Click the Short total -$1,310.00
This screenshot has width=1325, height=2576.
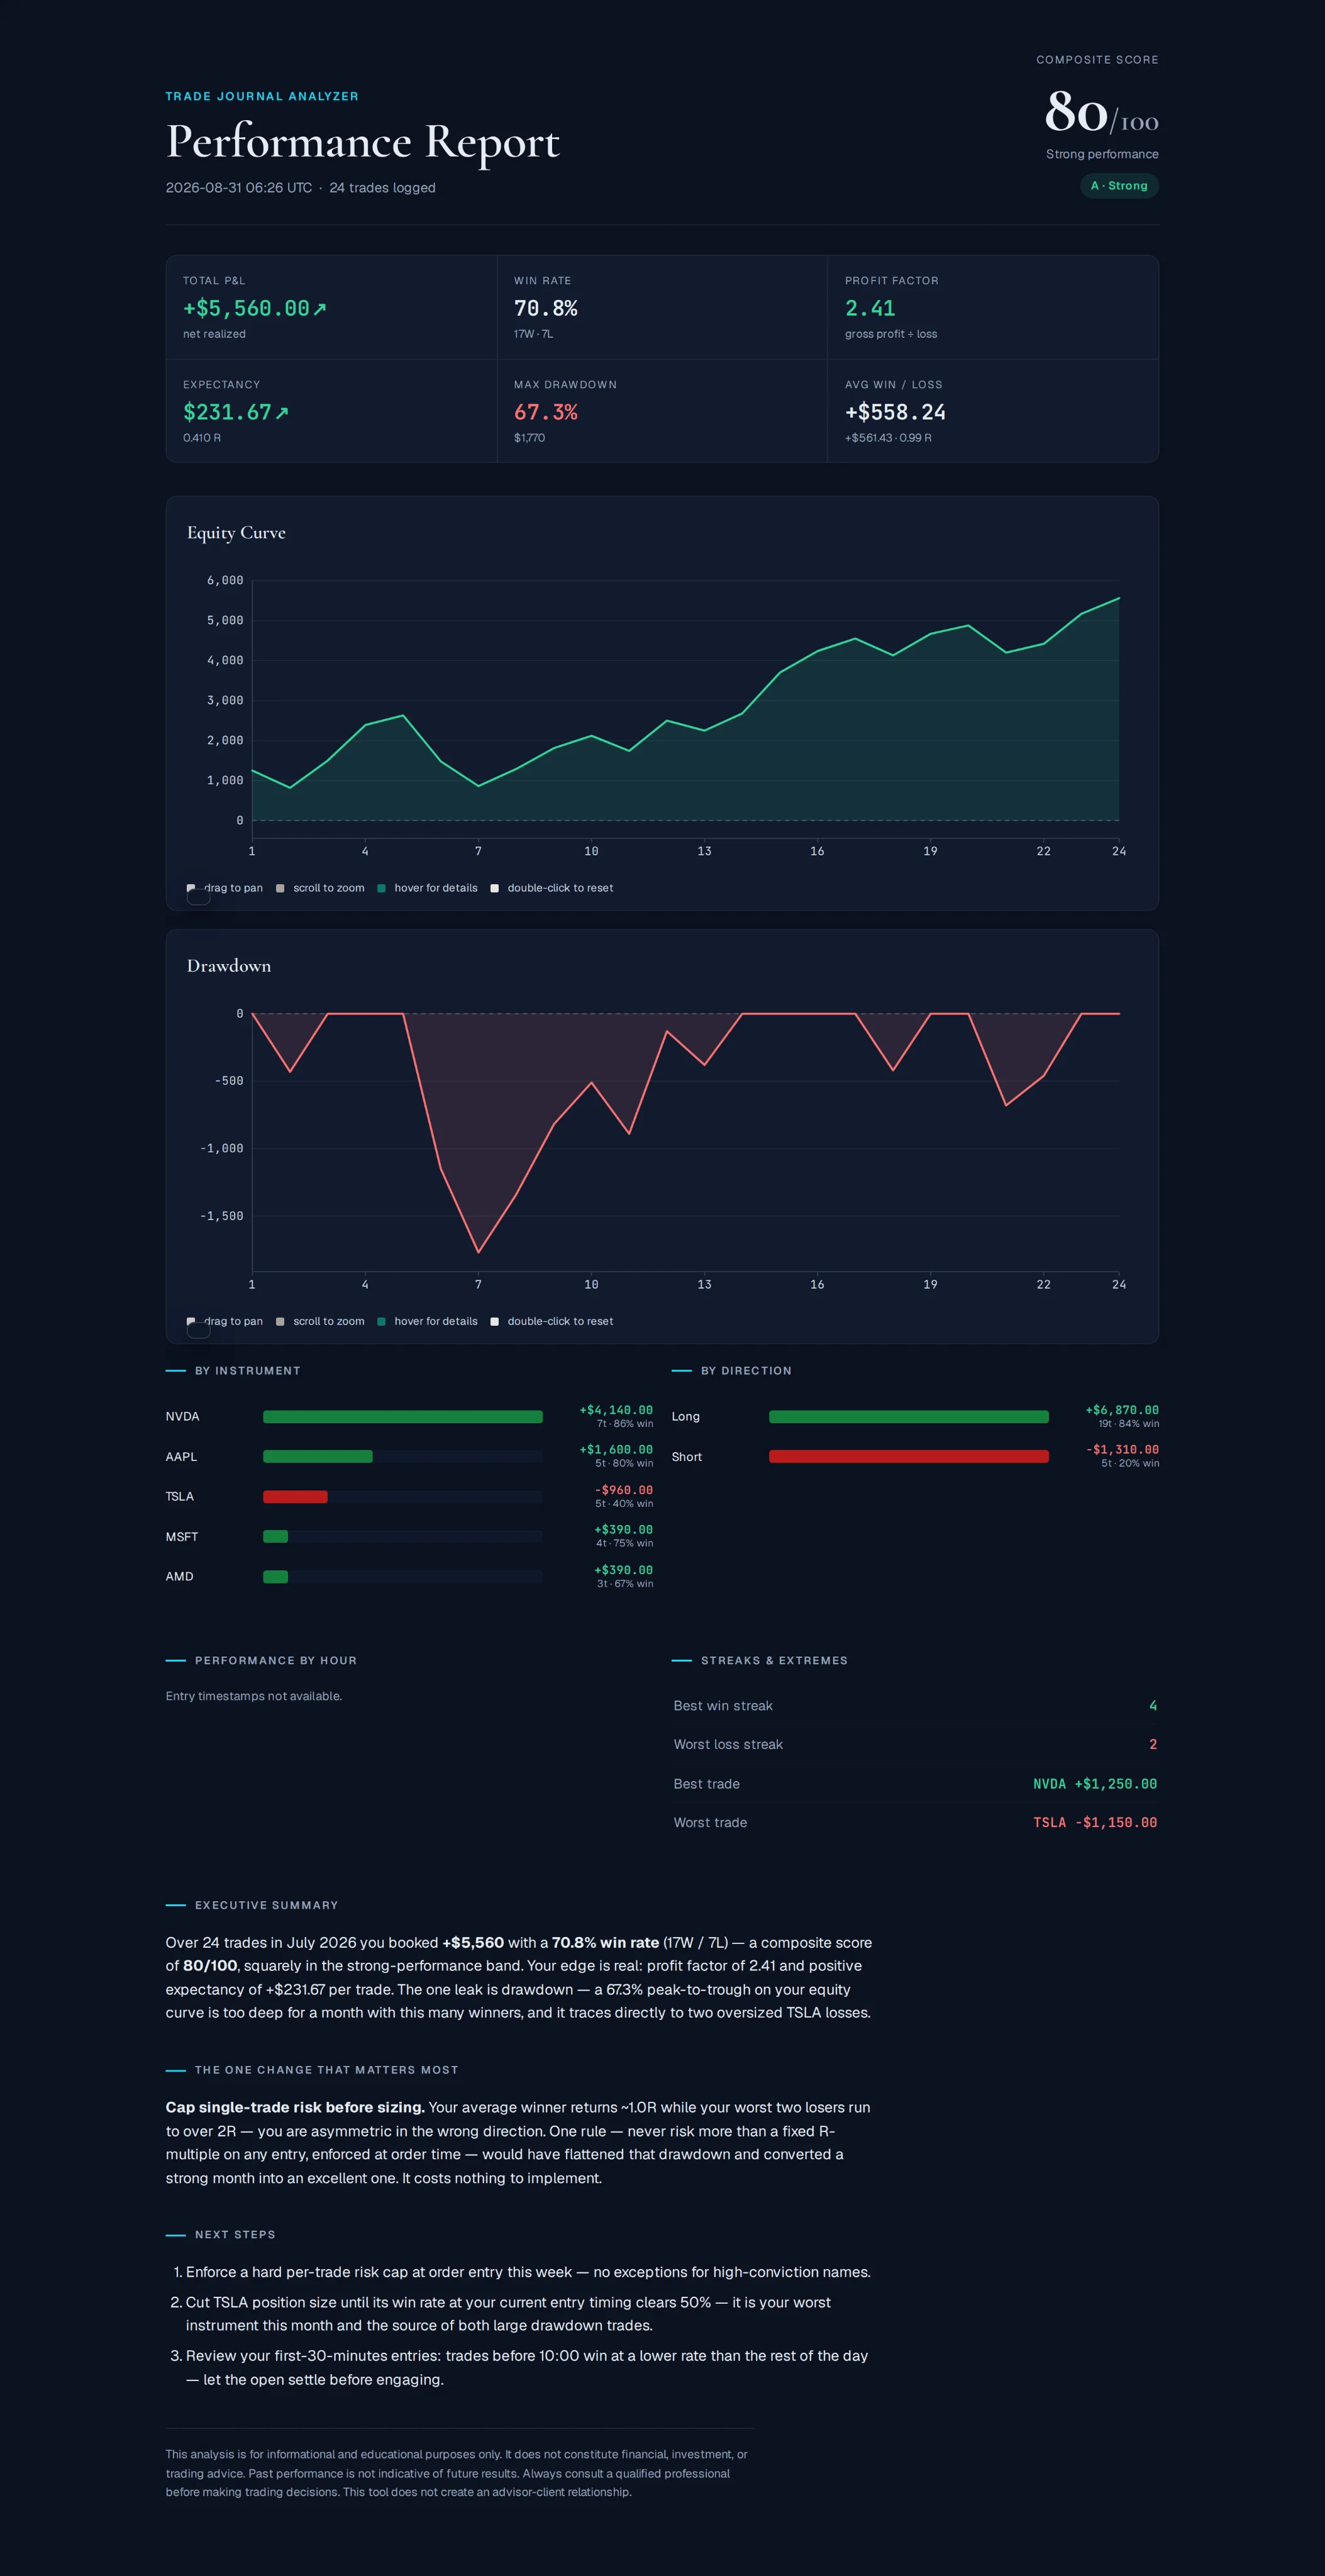coord(1122,1449)
